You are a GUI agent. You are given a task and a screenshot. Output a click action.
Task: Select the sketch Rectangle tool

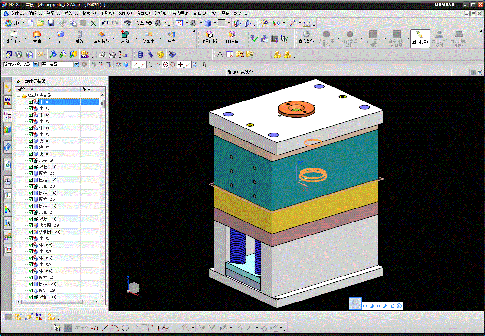point(155,328)
